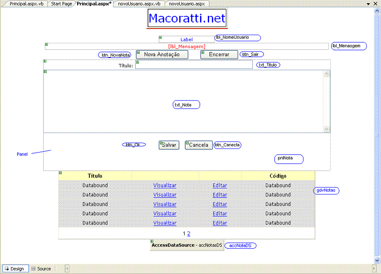This screenshot has height=274, width=381.
Task: Click the Encerrar button
Action: pyautogui.click(x=219, y=55)
